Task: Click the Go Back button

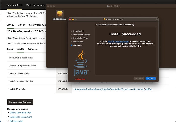Action: click(139, 79)
